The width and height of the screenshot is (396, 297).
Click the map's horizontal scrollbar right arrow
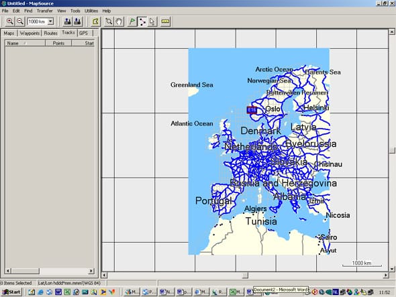coord(386,275)
